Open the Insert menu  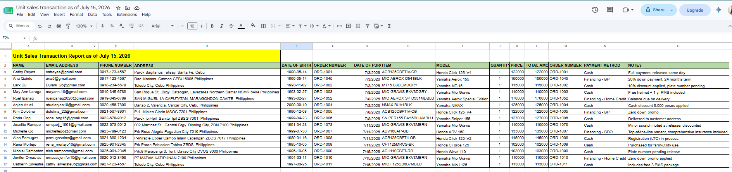point(59,14)
